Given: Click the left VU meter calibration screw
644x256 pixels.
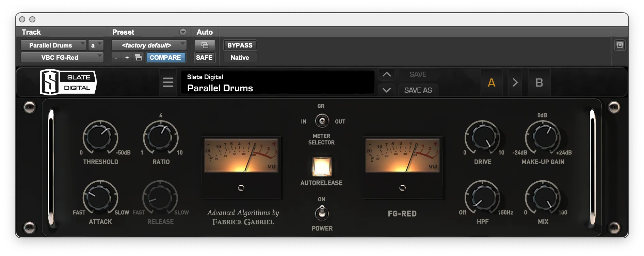Looking at the screenshot, I should point(241,188).
